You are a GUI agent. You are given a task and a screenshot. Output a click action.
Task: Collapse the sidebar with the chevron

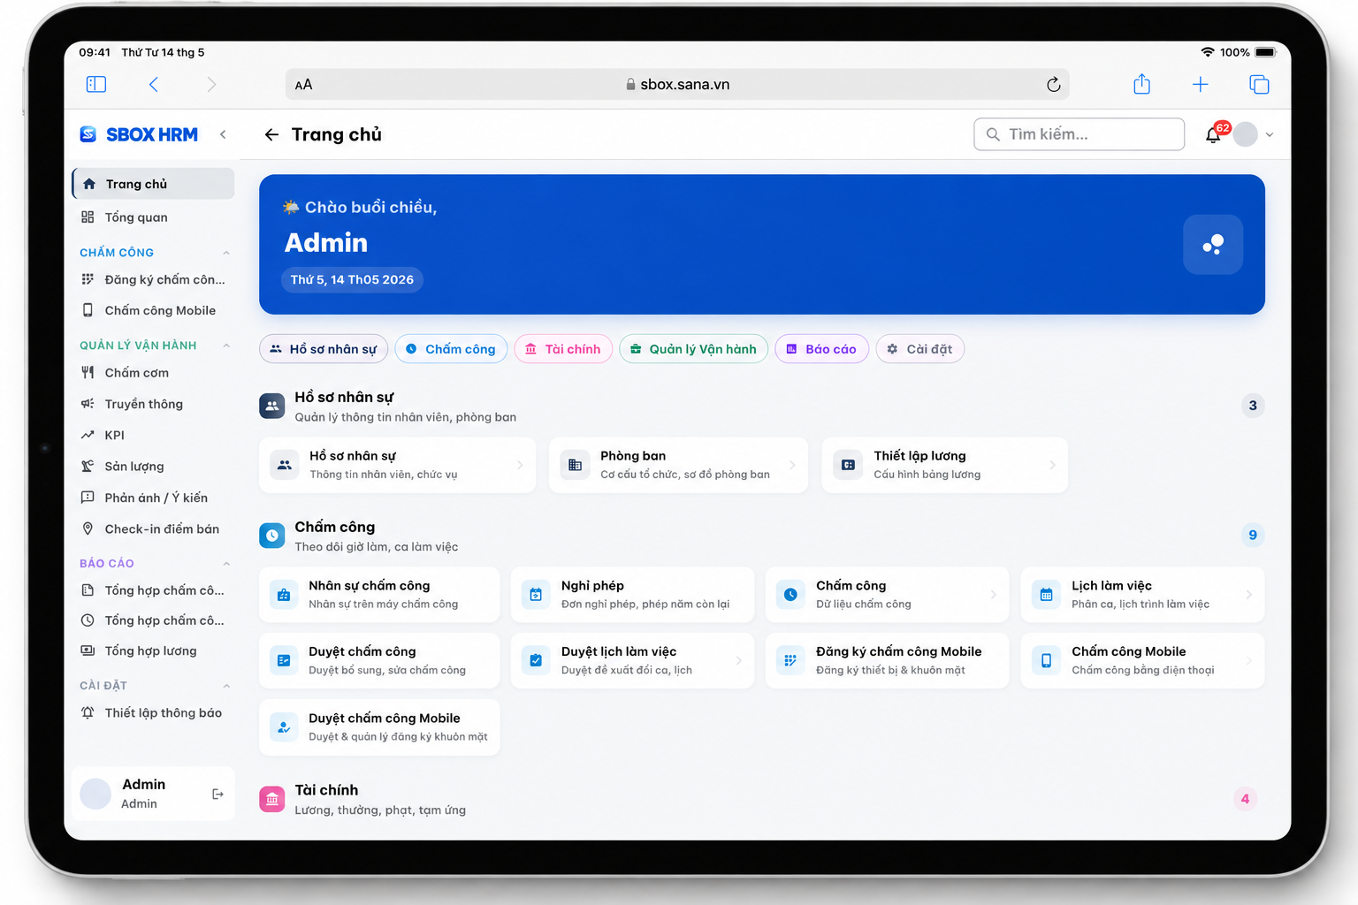223,134
